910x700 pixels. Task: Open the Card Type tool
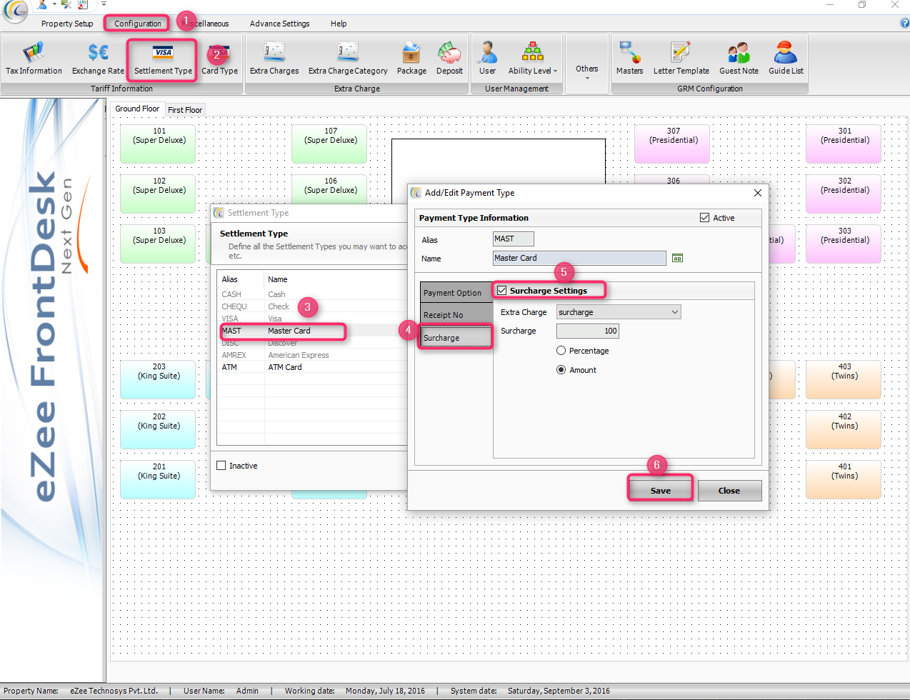pos(219,59)
